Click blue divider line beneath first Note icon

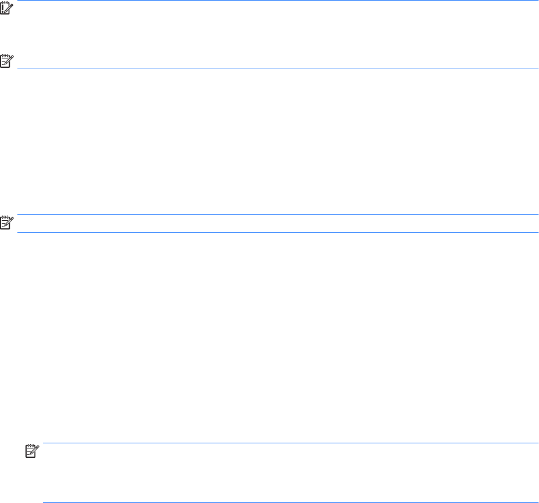point(269,68)
